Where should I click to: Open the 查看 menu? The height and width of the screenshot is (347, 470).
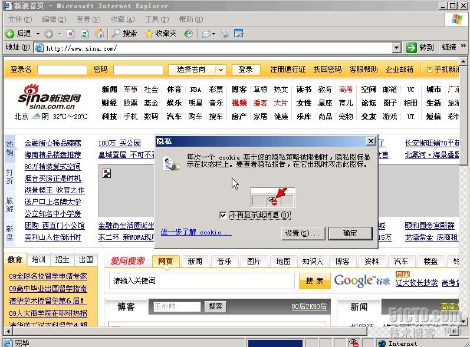[x=88, y=19]
